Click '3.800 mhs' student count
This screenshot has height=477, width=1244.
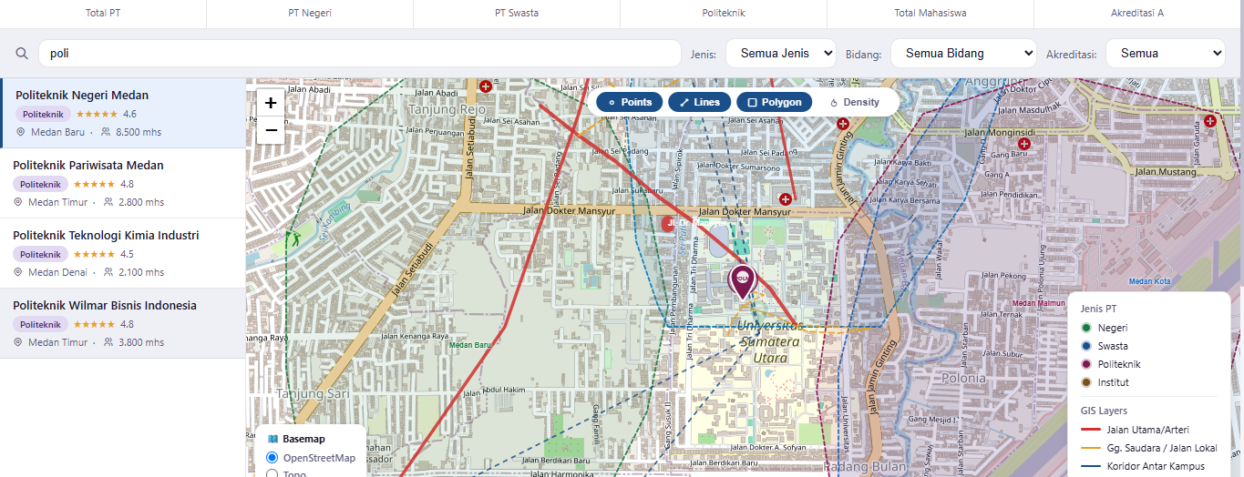[141, 342]
